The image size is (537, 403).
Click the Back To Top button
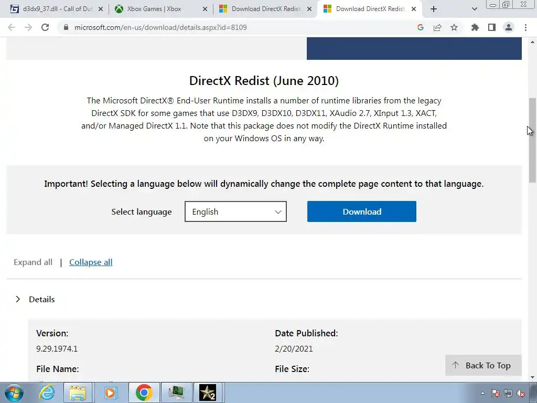483,365
